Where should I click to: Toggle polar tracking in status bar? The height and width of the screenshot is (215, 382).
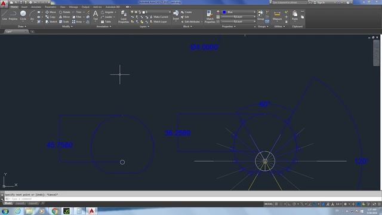coord(294,204)
